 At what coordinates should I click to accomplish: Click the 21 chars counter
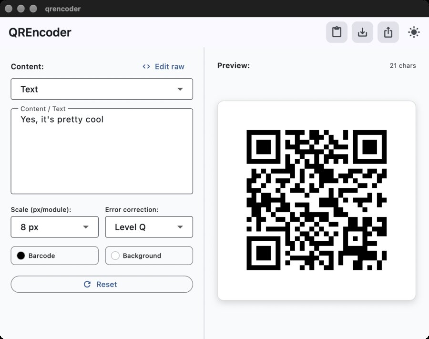[403, 66]
